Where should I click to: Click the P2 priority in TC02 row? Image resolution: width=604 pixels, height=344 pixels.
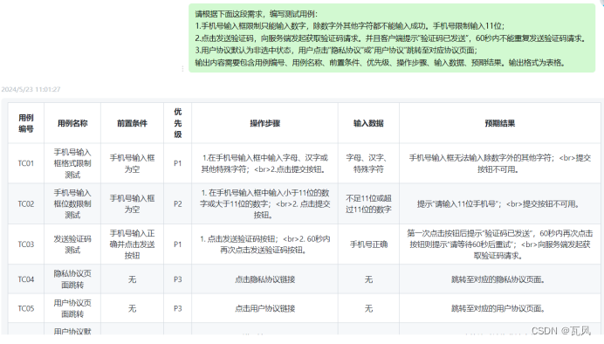[x=177, y=203]
